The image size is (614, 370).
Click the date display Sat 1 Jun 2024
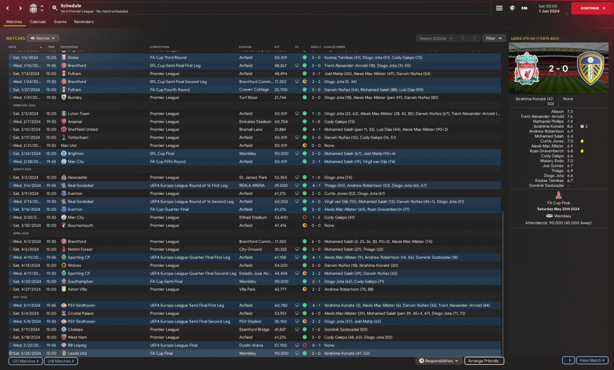549,8
